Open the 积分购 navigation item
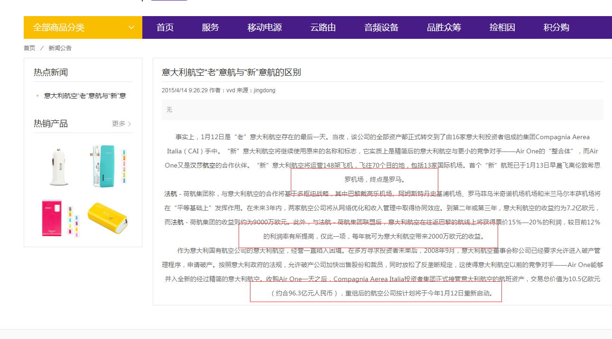Viewport: 612px width, 339px height. 556,27
